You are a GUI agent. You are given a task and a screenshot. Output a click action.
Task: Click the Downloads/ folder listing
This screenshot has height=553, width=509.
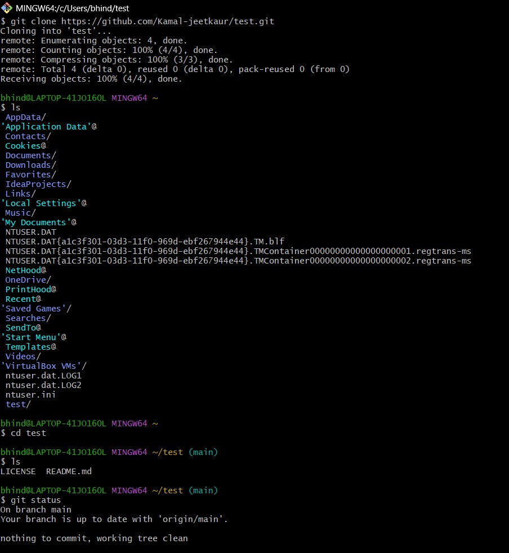tap(31, 165)
